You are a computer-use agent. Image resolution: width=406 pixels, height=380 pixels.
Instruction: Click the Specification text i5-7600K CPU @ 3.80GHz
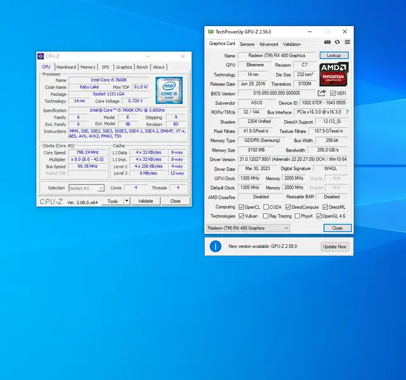127,110
